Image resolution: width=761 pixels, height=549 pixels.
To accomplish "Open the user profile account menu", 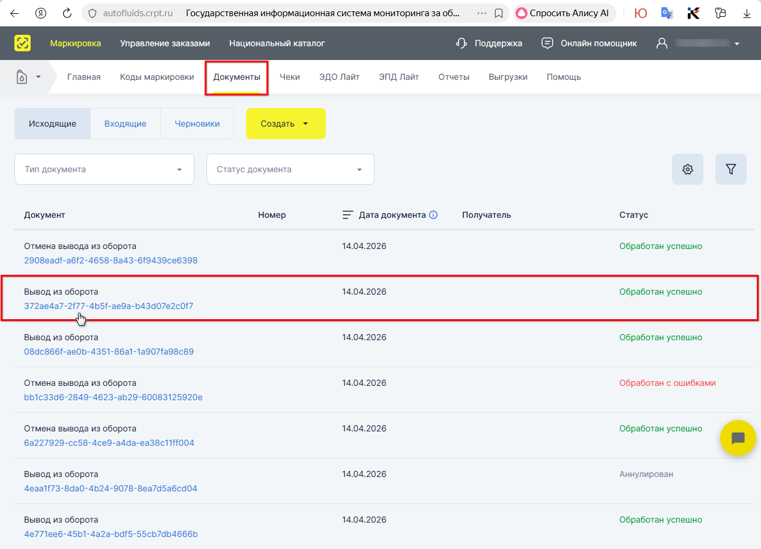I will [699, 43].
